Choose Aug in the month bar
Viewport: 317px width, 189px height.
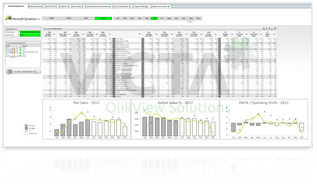coord(169,18)
